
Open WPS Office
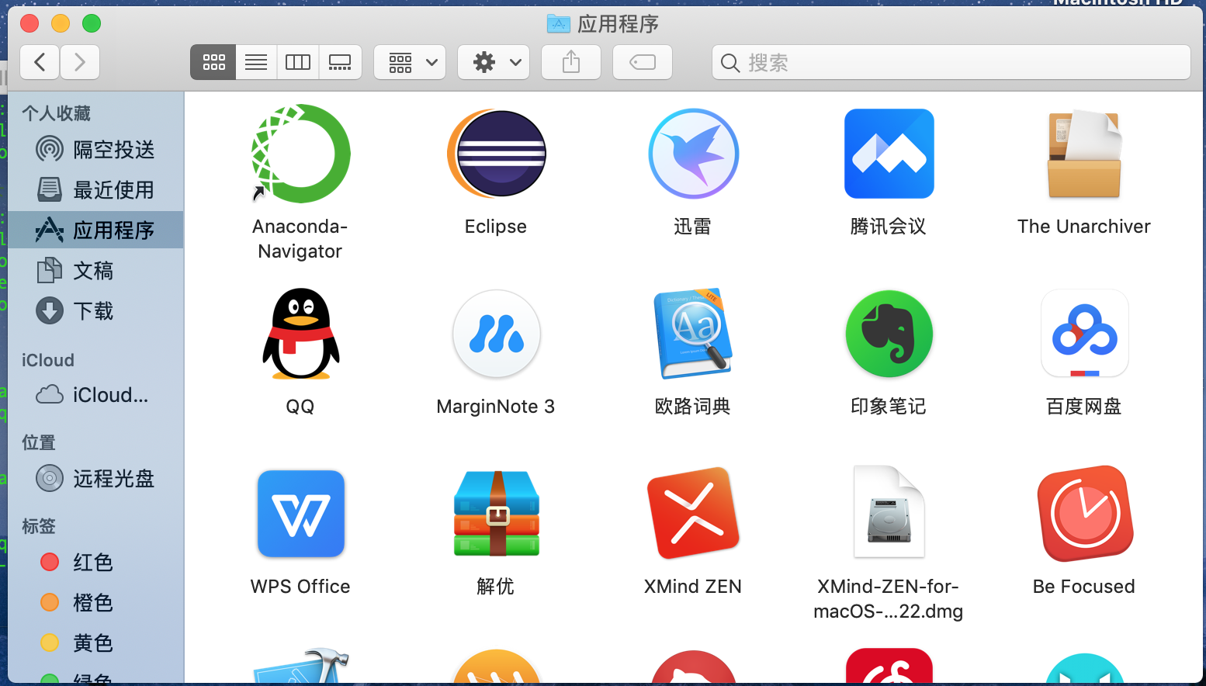(x=300, y=514)
